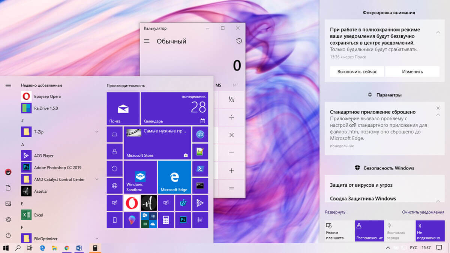Click Очистить уведомления link

(423, 212)
